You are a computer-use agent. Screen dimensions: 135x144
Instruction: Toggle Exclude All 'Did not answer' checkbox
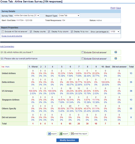click(3, 32)
